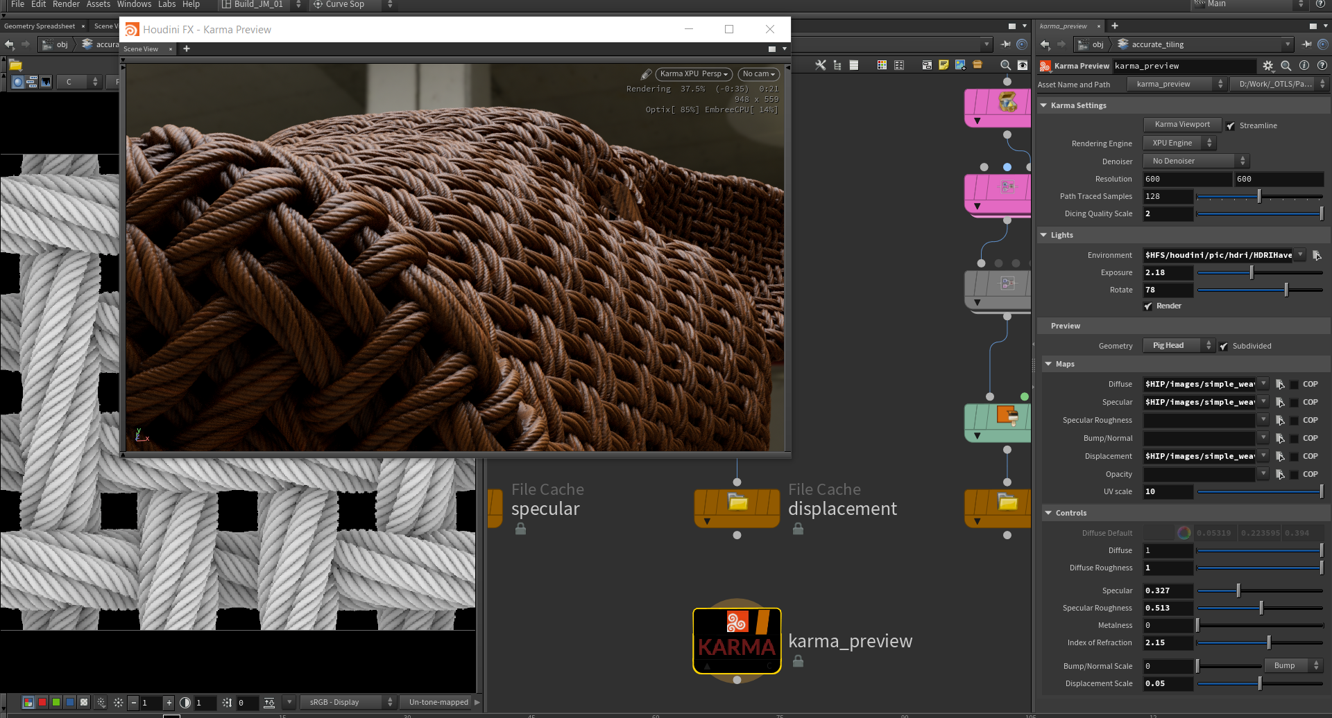Open the color palette icon in network toolbar
This screenshot has height=718, width=1332.
tap(882, 65)
